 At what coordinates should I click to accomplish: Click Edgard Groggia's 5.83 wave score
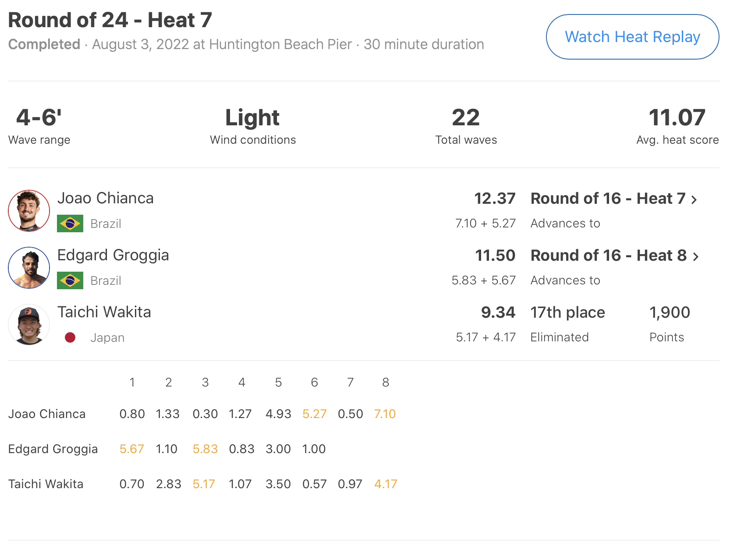pos(205,449)
